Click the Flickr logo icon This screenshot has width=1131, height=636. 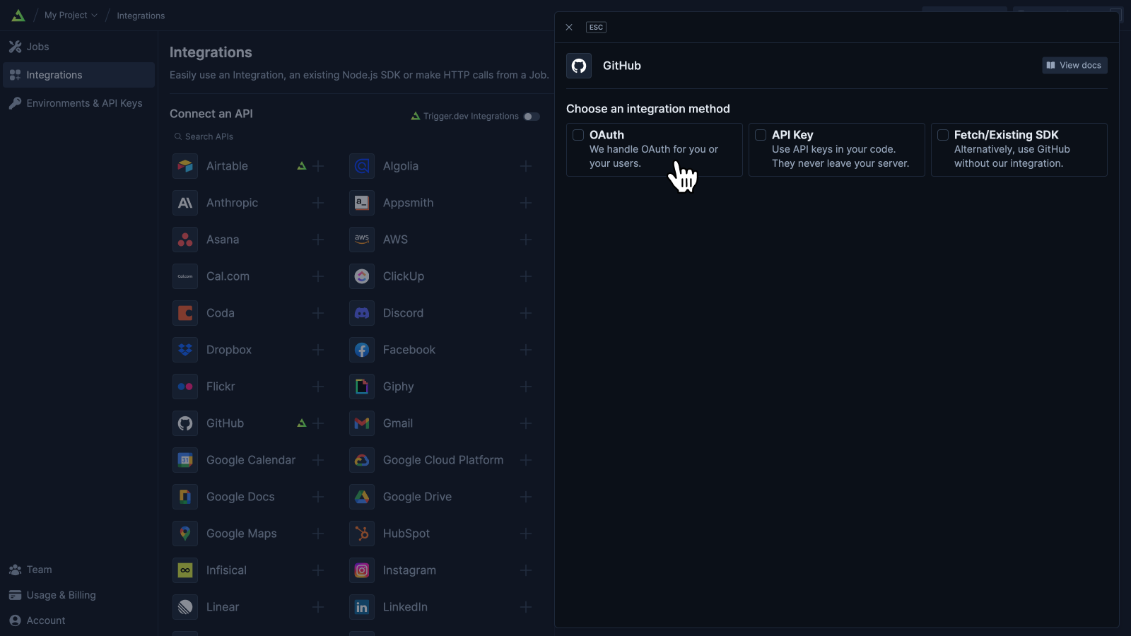tap(185, 387)
